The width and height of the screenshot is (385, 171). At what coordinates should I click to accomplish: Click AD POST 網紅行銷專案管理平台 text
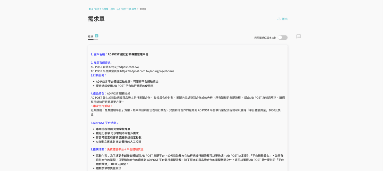pyautogui.click(x=129, y=54)
